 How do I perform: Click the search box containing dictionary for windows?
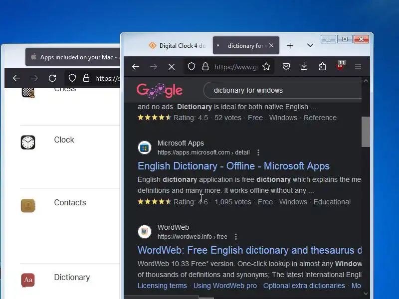(x=282, y=90)
